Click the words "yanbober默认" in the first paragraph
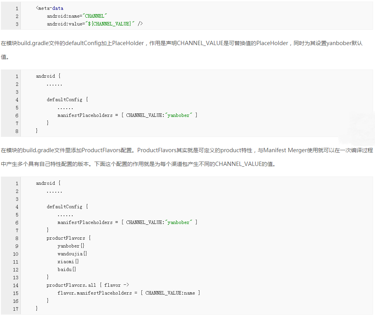 click(344, 43)
